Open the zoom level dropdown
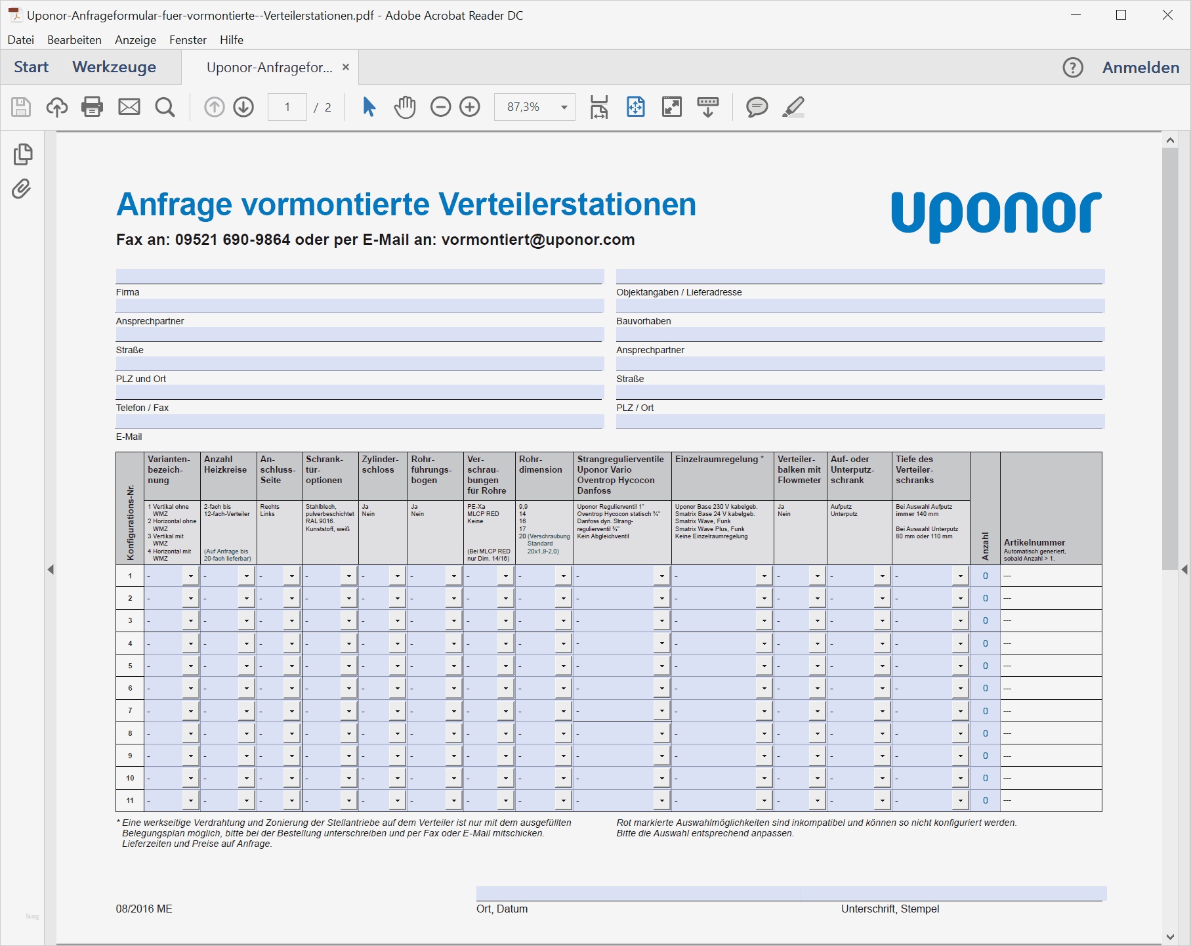 tap(564, 107)
